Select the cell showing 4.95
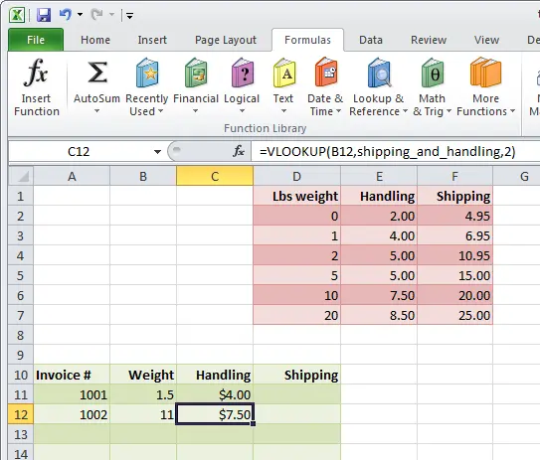The image size is (540, 460). 454,216
